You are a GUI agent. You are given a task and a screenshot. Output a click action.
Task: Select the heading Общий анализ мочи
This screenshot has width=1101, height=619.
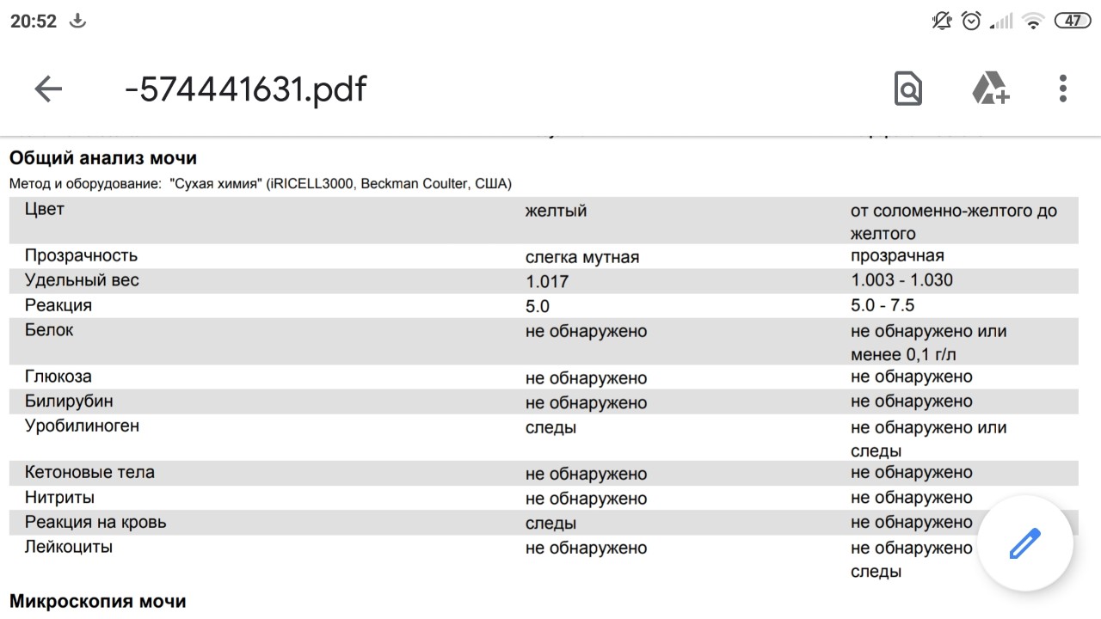(103, 158)
